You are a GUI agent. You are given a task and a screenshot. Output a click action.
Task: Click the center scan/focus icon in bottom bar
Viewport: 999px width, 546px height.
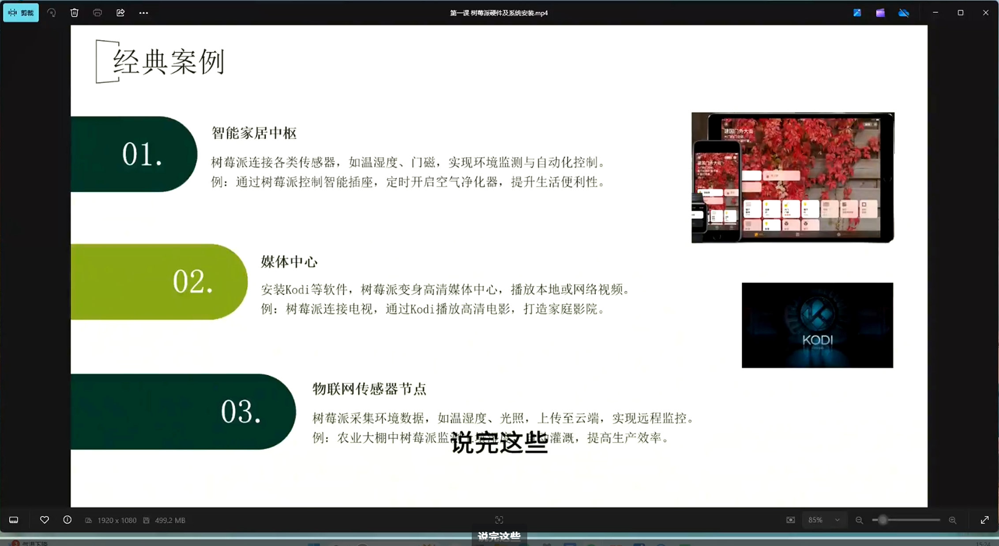coord(499,520)
